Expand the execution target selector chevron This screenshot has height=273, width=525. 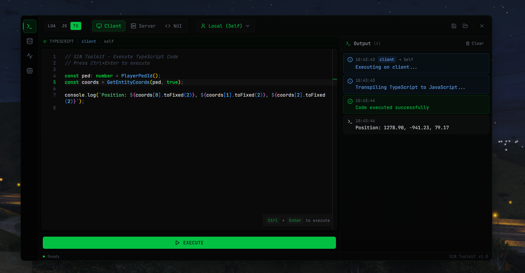click(x=248, y=26)
